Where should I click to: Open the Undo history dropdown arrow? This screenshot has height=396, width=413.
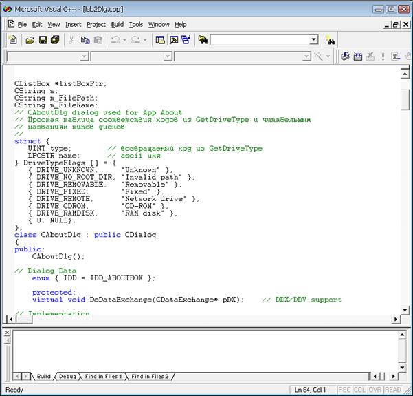124,40
